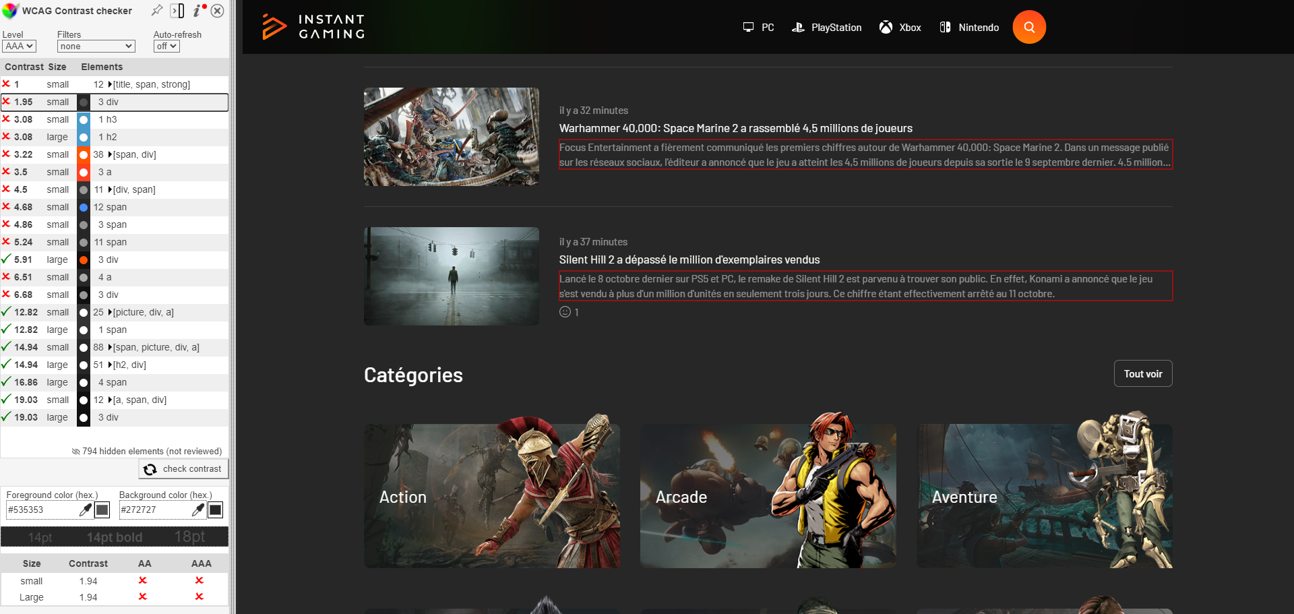The width and height of the screenshot is (1294, 614).
Task: Use the background color eyedropper
Action: pos(198,510)
